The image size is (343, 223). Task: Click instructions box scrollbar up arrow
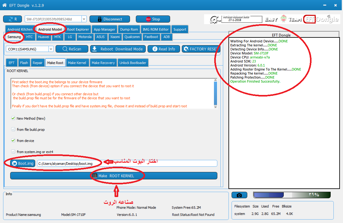point(215,80)
